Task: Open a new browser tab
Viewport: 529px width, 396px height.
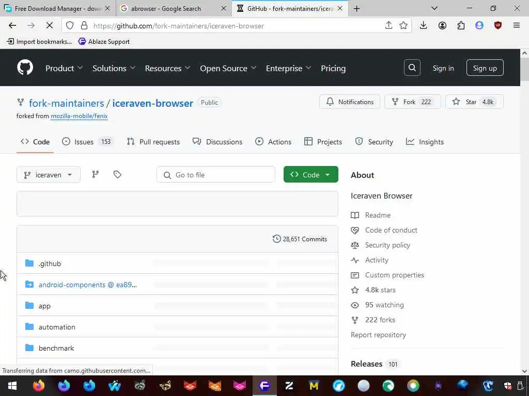Action: (x=356, y=9)
